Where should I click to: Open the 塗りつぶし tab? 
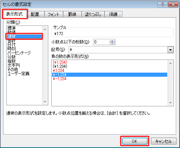(93, 14)
